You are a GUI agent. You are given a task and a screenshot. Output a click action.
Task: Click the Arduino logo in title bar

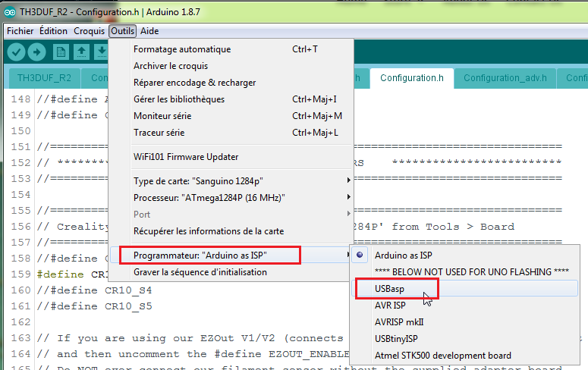[x=10, y=12]
